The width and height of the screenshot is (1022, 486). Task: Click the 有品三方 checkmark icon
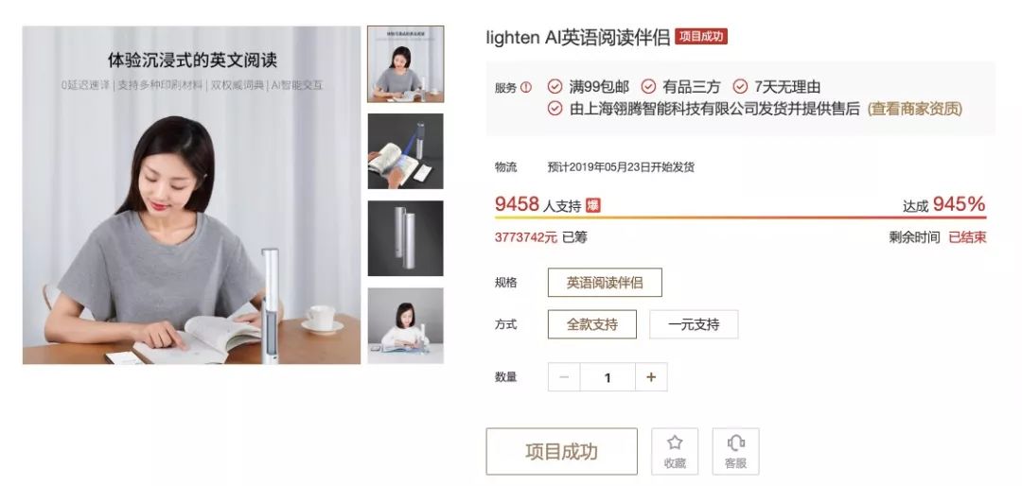click(648, 87)
